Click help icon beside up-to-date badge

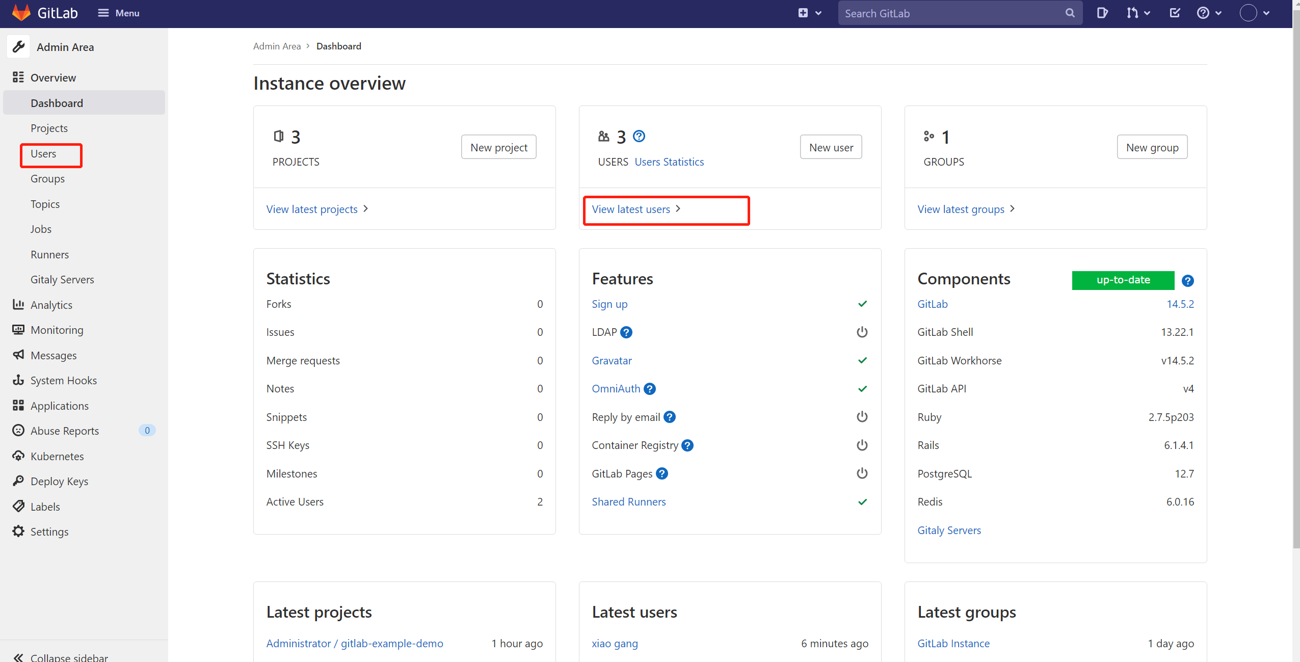click(x=1187, y=281)
